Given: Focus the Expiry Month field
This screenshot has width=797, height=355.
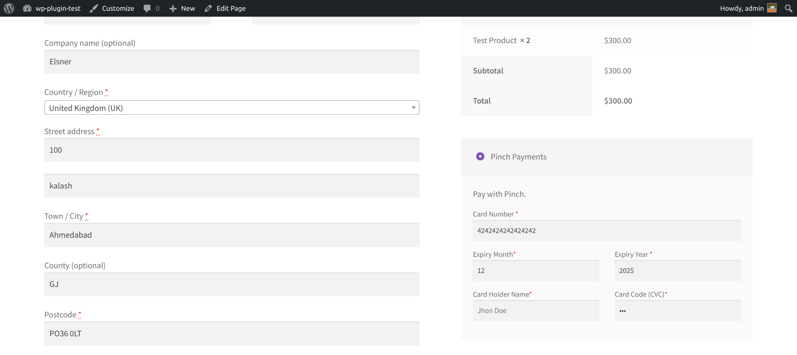Looking at the screenshot, I should tap(535, 271).
